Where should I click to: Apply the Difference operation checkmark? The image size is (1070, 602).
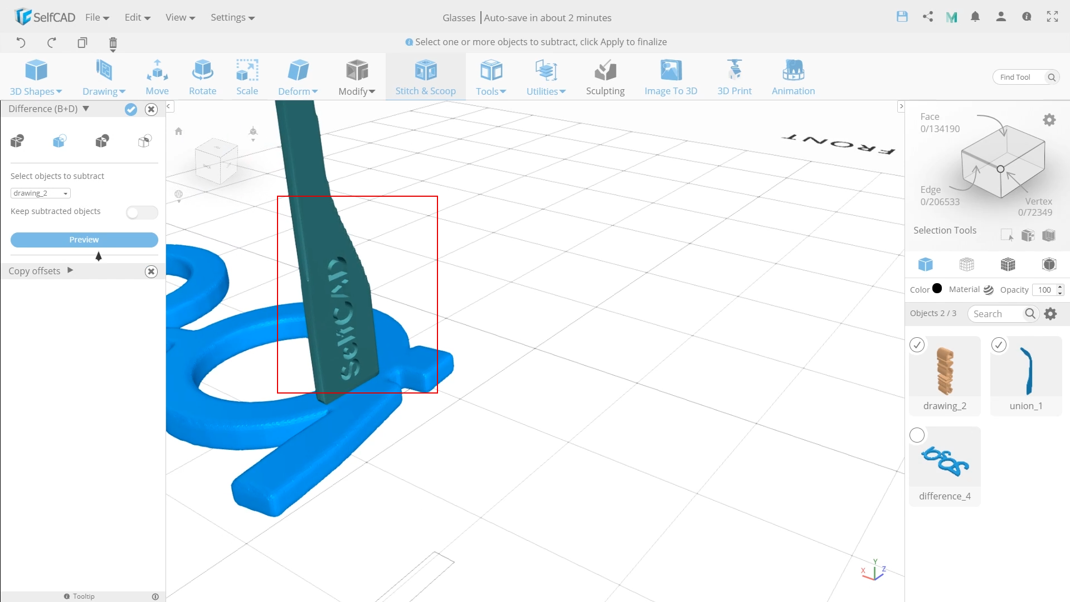[x=131, y=109]
